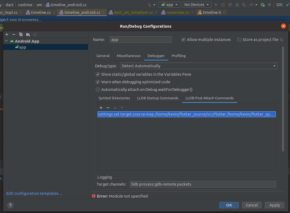This screenshot has width=290, height=213.
Task: Open help with question mark icon
Action: [10, 205]
